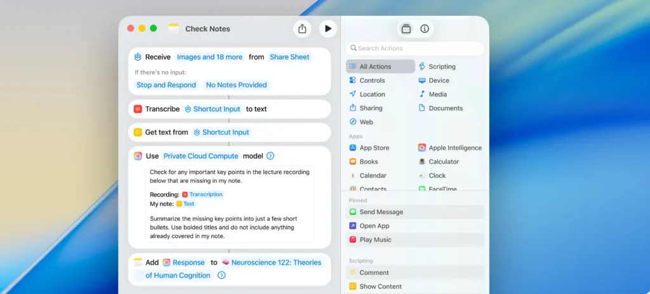Click the red Transcribe action icon
650x294 pixels.
pos(138,109)
